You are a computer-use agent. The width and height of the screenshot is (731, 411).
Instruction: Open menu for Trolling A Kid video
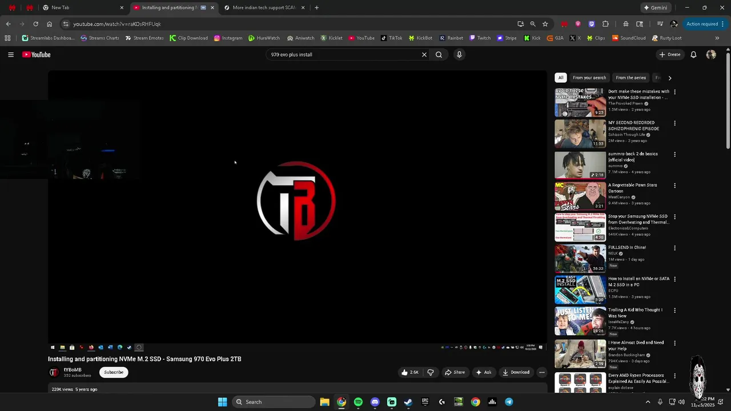pos(674,311)
